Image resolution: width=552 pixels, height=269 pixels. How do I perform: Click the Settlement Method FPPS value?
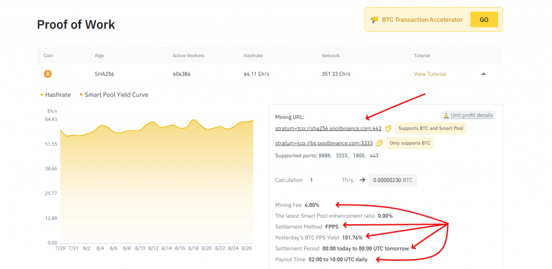pos(332,226)
